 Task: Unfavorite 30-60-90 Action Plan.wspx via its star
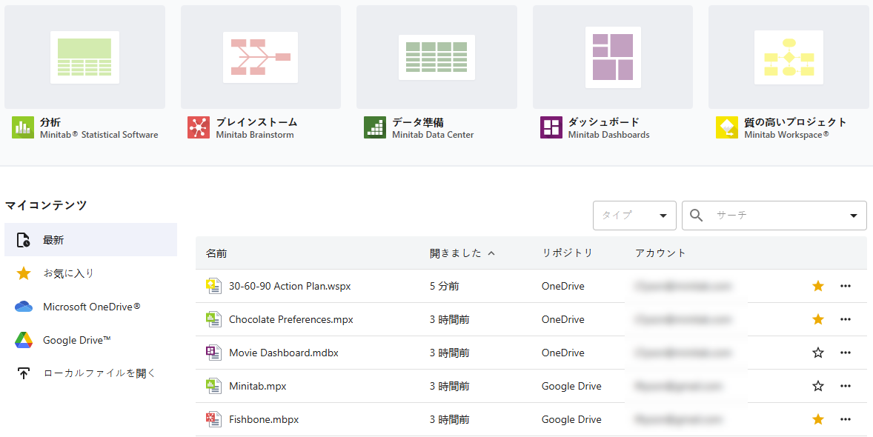(817, 286)
